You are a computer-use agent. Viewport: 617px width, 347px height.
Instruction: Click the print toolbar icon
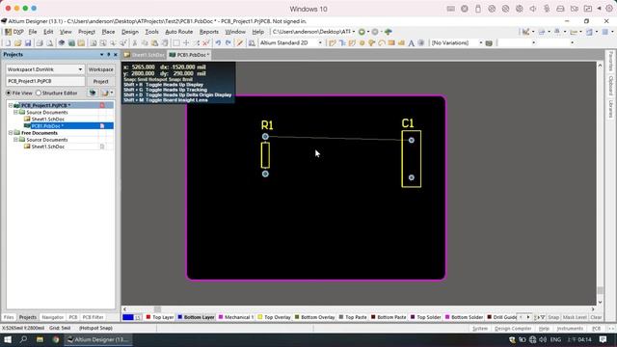40,42
